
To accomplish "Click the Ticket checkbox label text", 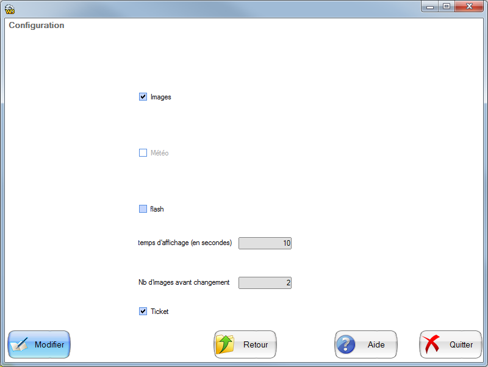I will tap(159, 312).
